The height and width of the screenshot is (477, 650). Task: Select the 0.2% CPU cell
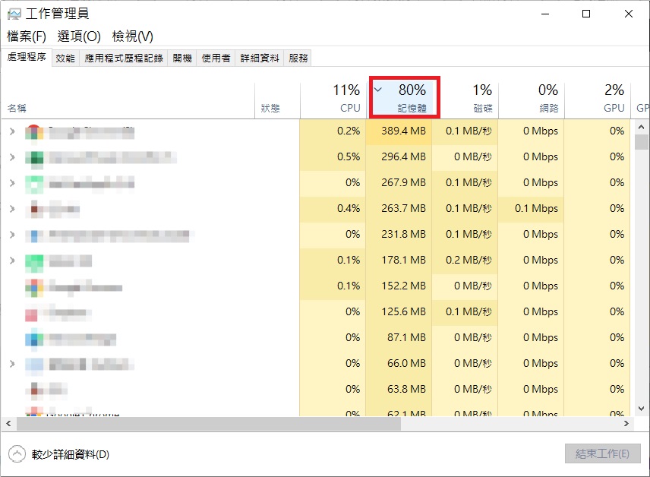point(333,131)
